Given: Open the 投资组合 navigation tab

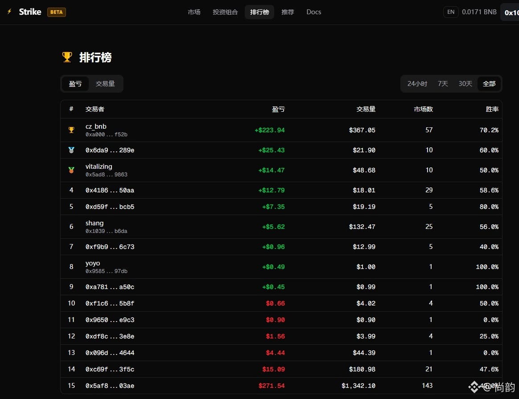Looking at the screenshot, I should [225, 12].
